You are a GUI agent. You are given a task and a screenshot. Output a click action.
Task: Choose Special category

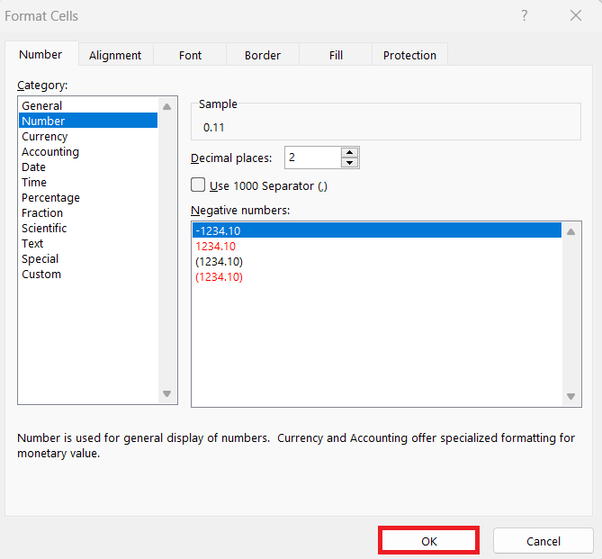point(88,259)
